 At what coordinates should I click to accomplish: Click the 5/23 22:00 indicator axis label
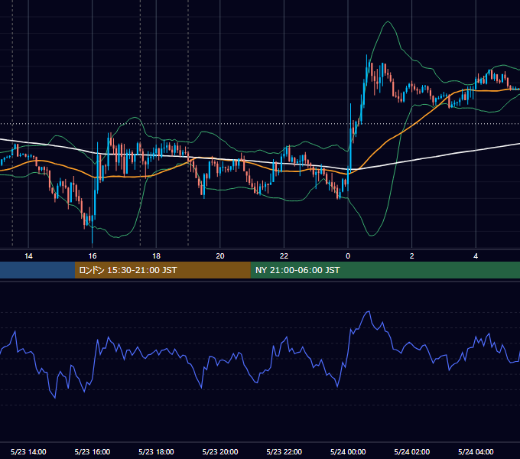pos(284,451)
